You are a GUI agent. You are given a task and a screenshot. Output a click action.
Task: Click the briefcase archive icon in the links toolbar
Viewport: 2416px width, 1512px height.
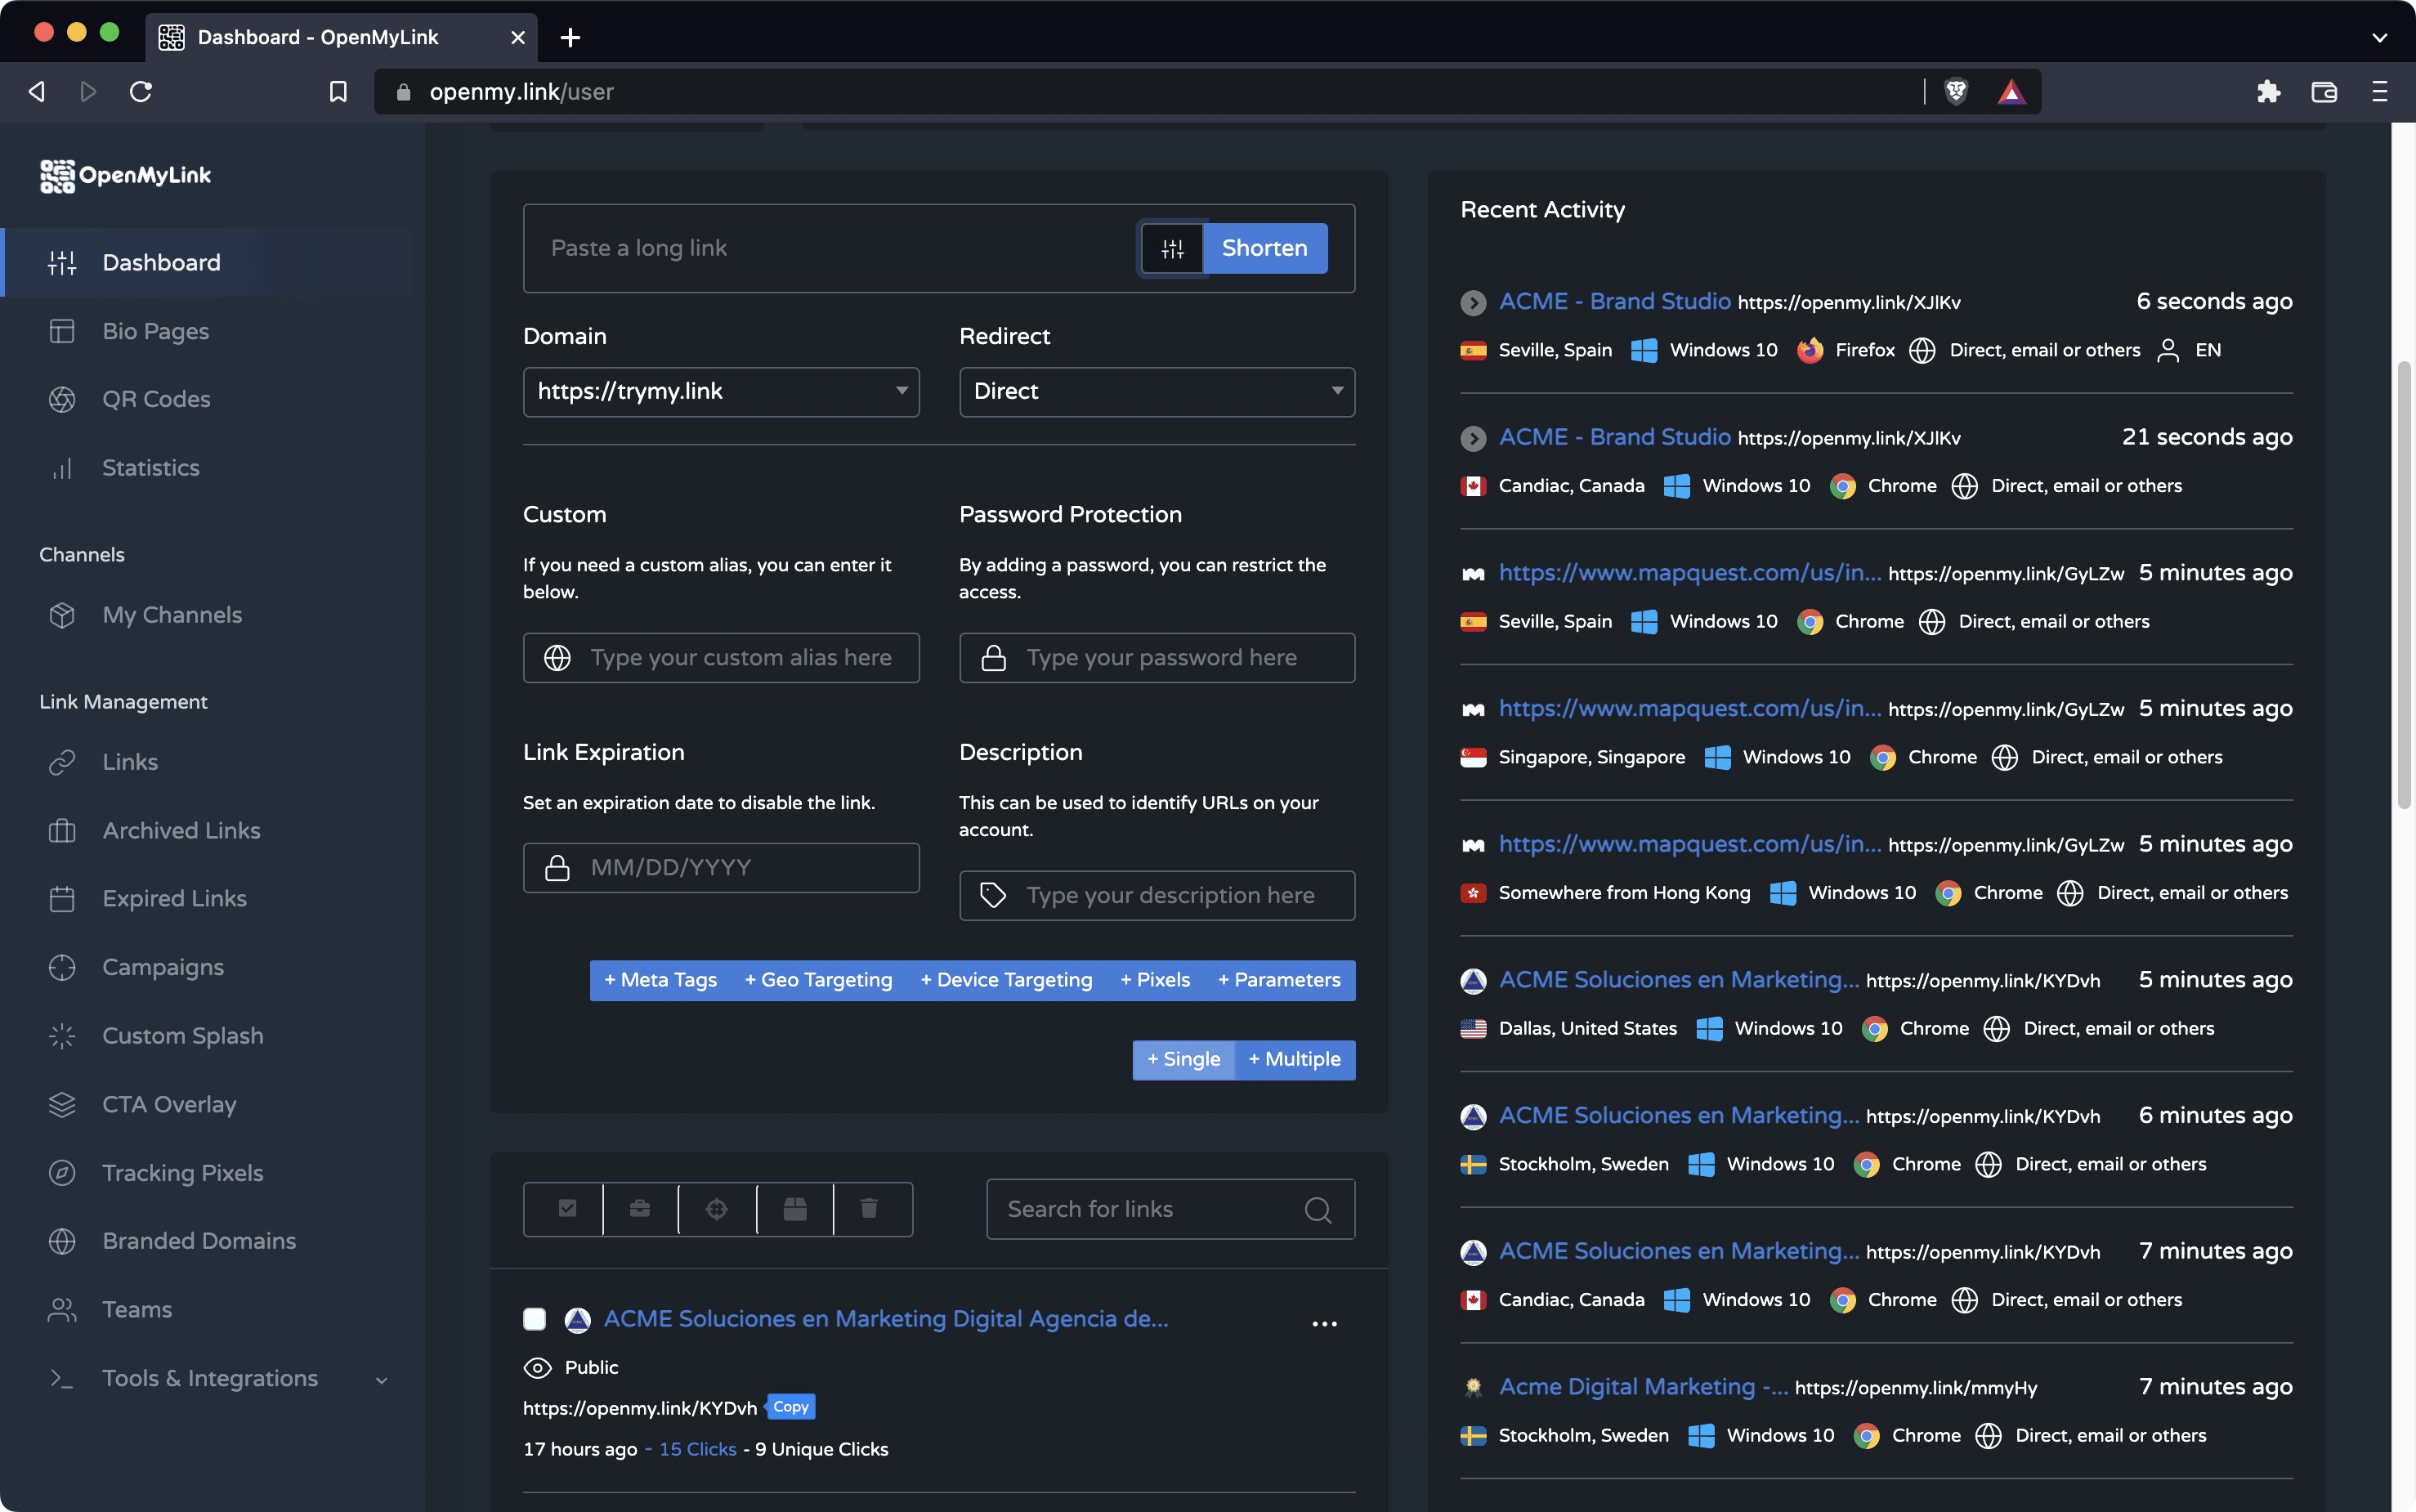pos(640,1208)
